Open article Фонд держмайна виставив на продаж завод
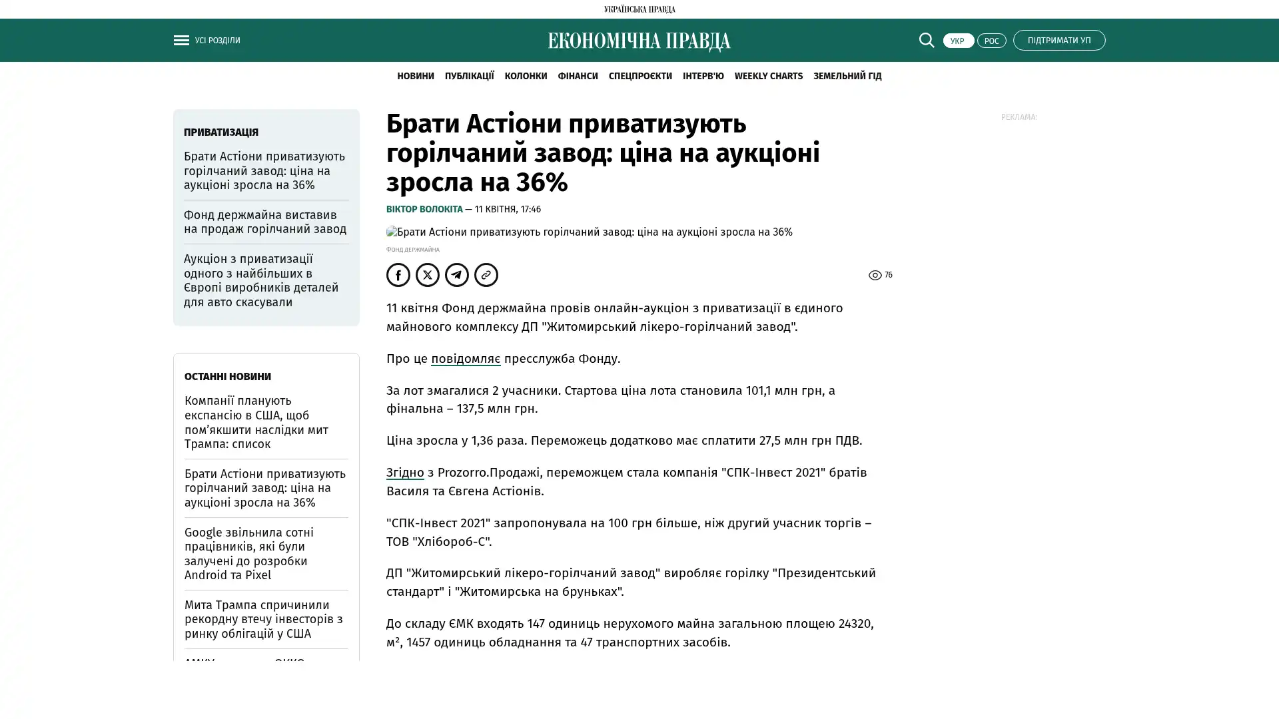The height and width of the screenshot is (719, 1279). point(266,222)
